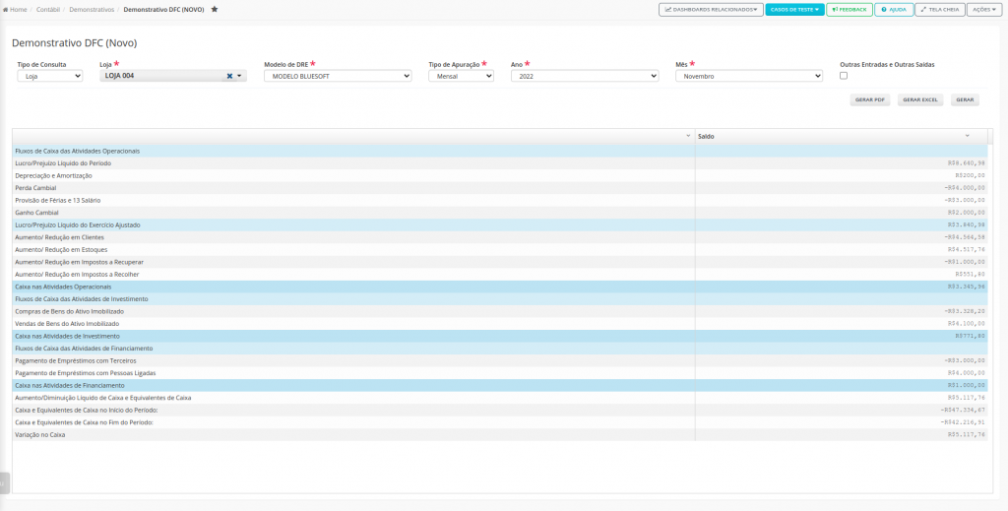Click the Gerar Excel button

click(920, 99)
